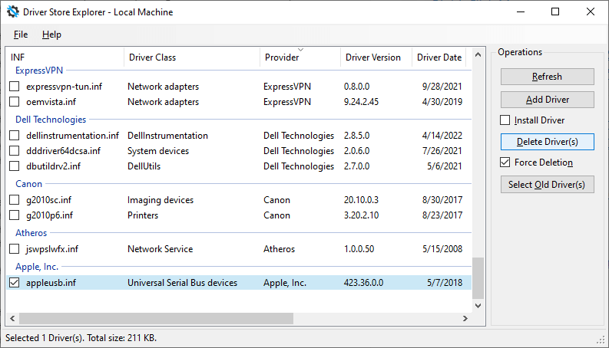This screenshot has height=348, width=609.
Task: Collapse the Atheros group header
Action: [31, 233]
